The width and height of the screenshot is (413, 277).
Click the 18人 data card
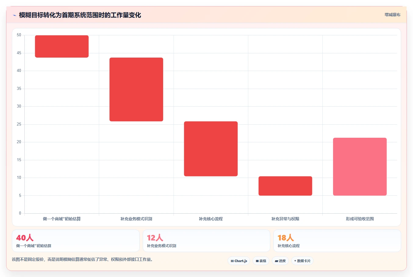pyautogui.click(x=337, y=241)
